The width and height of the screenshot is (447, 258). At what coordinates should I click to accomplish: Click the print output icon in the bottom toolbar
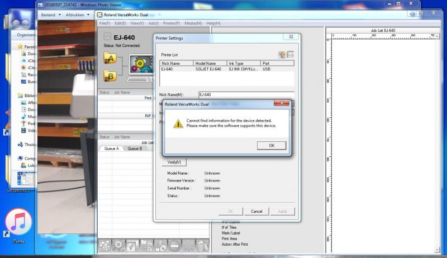[x=160, y=246]
